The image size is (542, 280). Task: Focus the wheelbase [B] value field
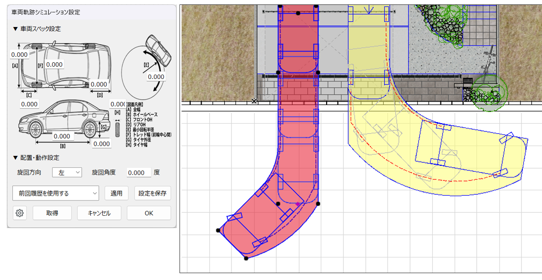61,136
